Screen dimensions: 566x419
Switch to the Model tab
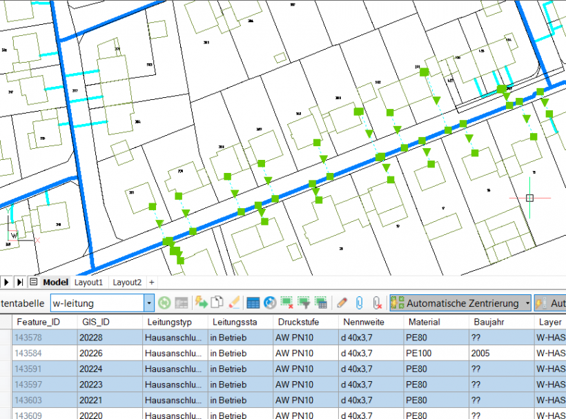(x=55, y=282)
